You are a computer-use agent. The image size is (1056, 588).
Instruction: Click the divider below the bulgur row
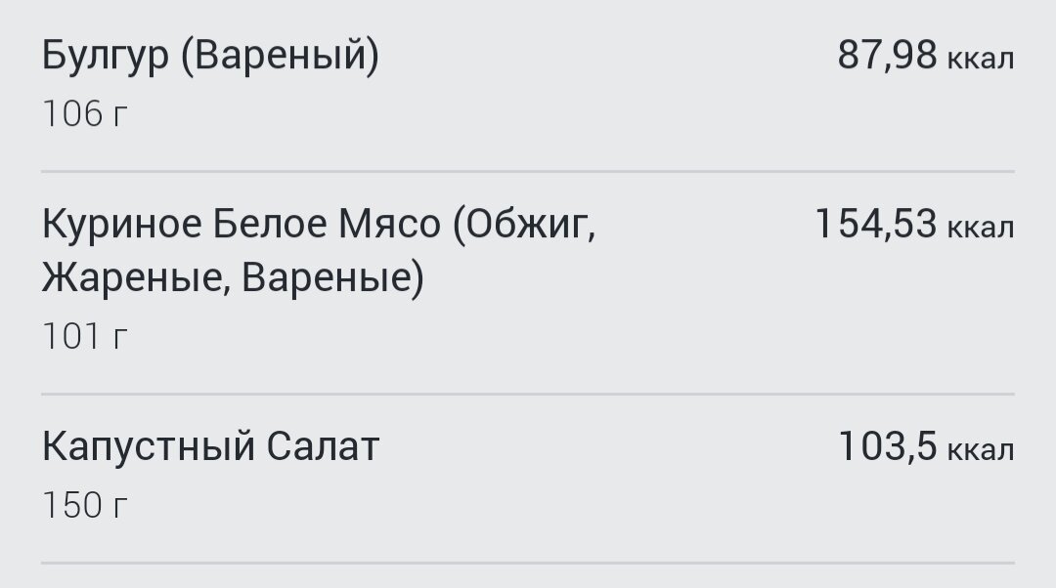pos(528,172)
